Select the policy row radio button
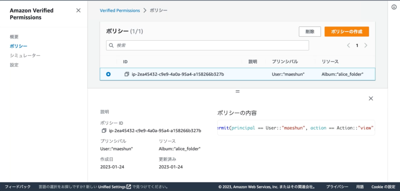This screenshot has height=191, width=400. point(108,74)
